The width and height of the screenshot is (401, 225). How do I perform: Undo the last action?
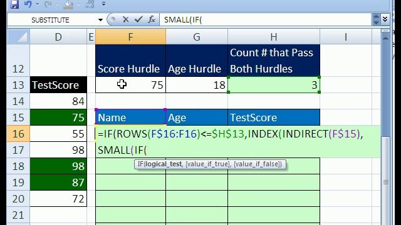point(28,4)
